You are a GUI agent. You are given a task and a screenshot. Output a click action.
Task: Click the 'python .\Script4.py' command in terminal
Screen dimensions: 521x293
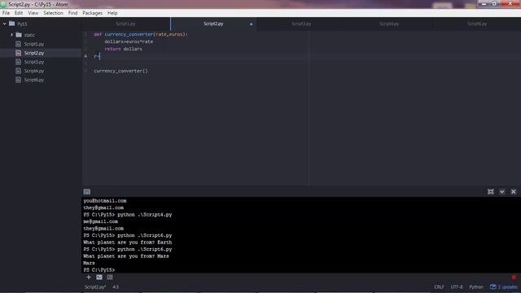pos(145,215)
